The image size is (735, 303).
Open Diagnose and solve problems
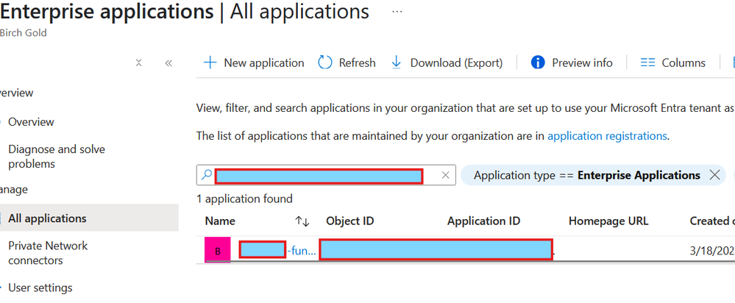pos(57,157)
